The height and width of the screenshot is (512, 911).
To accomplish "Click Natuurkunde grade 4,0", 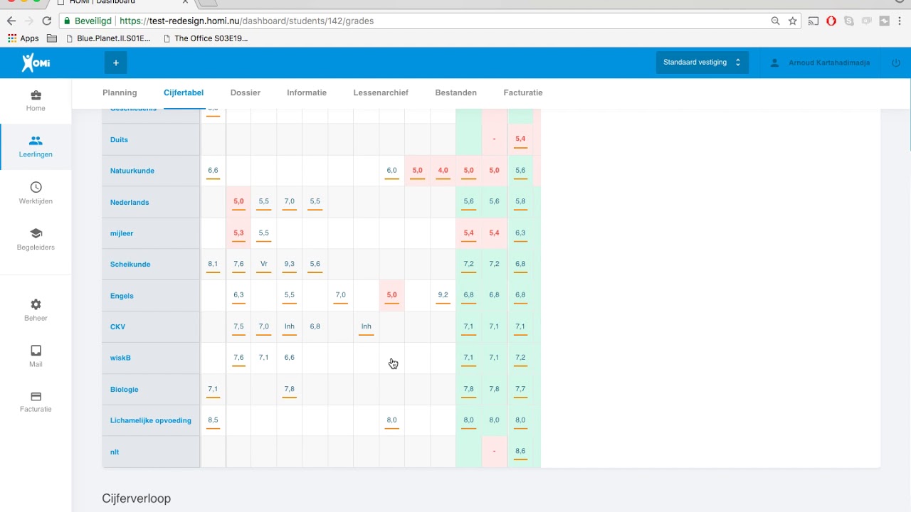I will 443,171.
